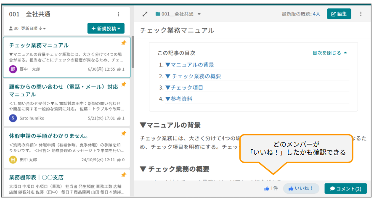Unpin the チェック業務マニュアル post via its pin icon
This screenshot has height=201, width=374.
click(x=124, y=43)
